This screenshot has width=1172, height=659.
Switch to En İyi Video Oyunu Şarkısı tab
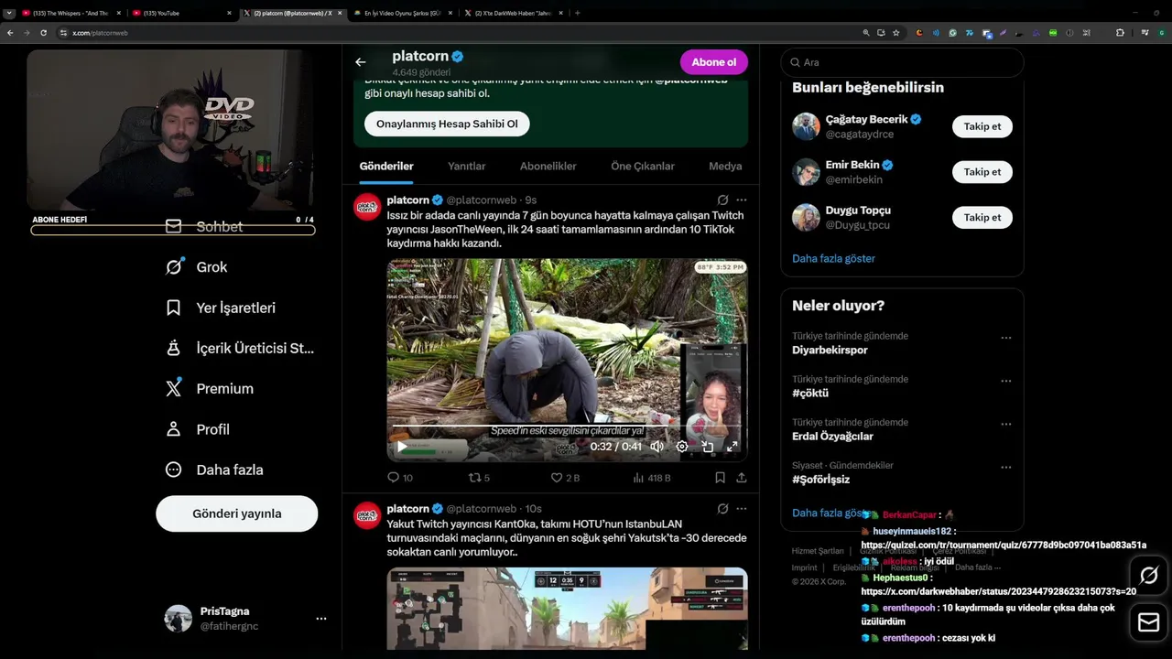pyautogui.click(x=403, y=13)
